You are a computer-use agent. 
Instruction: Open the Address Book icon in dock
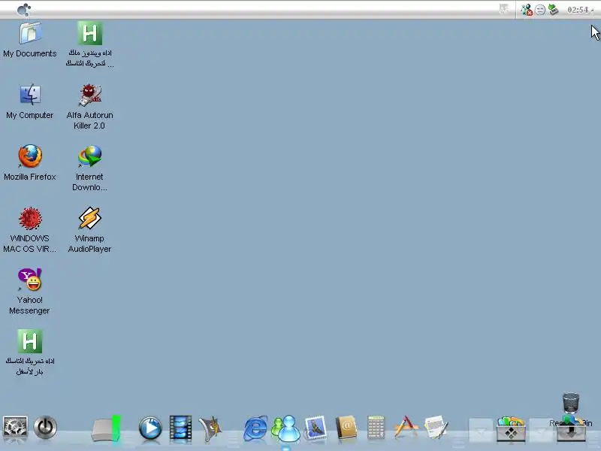tap(346, 428)
